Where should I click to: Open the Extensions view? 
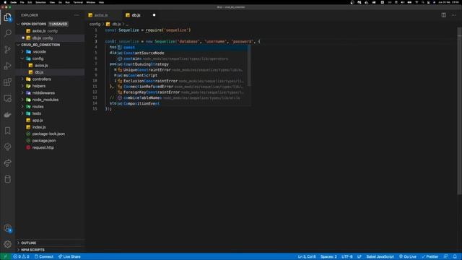click(8, 82)
